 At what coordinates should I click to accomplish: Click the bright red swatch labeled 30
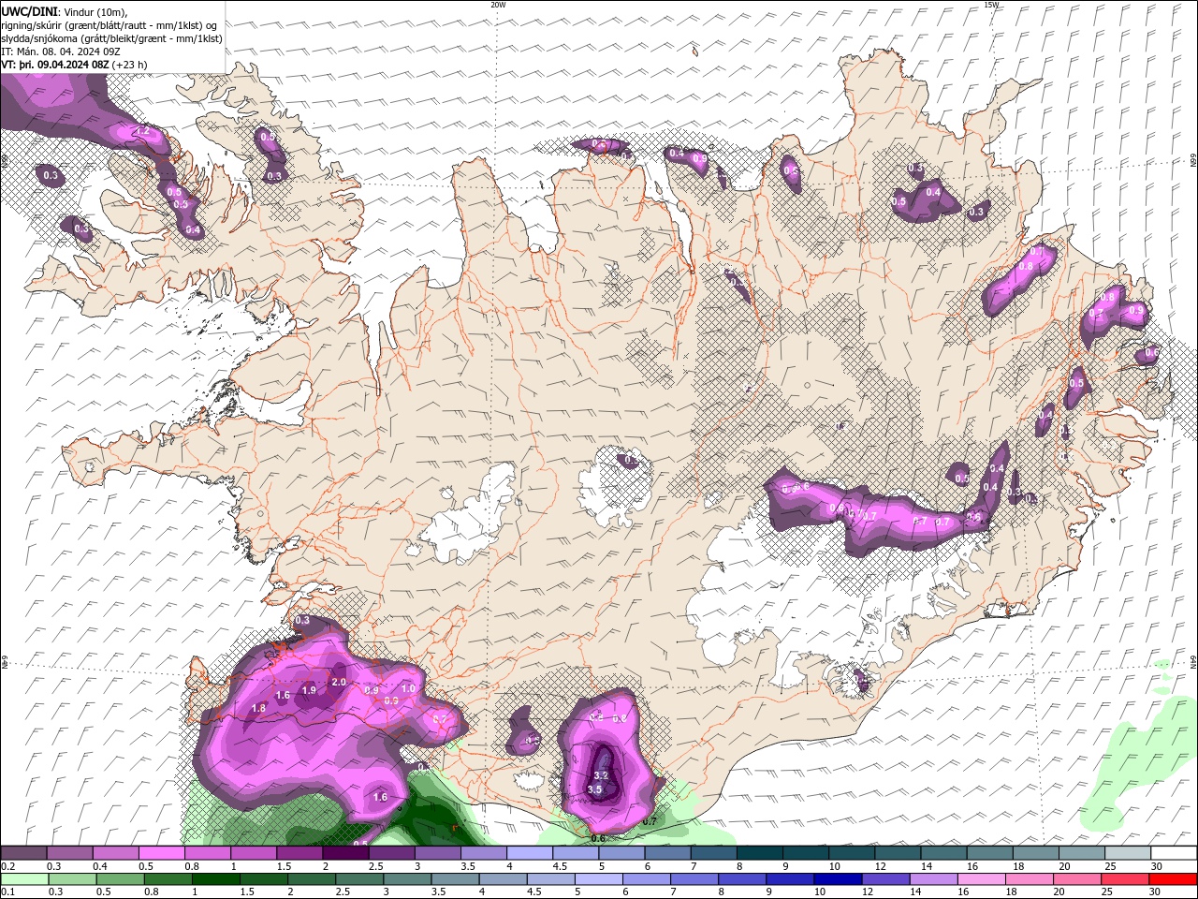(1172, 878)
